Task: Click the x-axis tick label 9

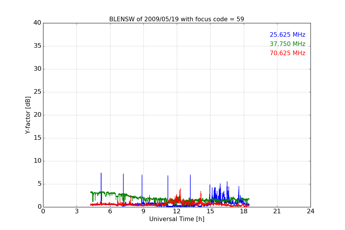Action: pyautogui.click(x=143, y=211)
